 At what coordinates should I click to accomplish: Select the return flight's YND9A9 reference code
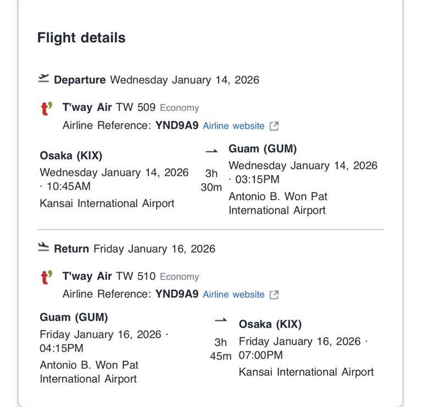(x=176, y=295)
